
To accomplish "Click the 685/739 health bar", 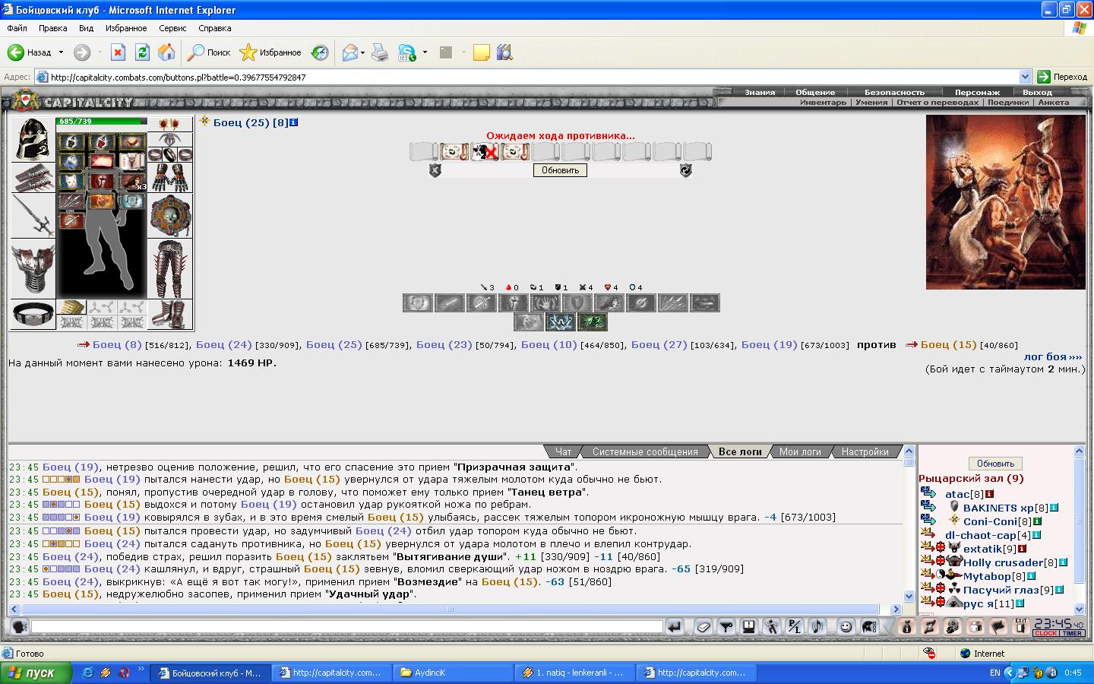I will pyautogui.click(x=101, y=122).
